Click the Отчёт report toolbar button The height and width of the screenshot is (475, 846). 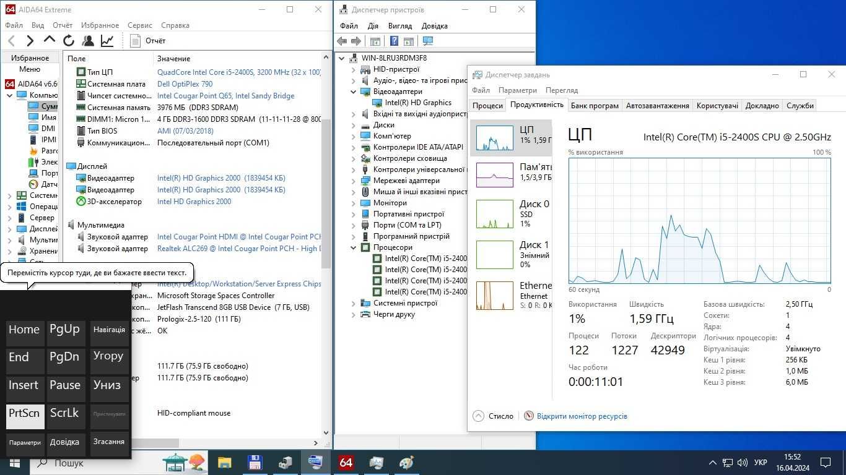pyautogui.click(x=148, y=41)
